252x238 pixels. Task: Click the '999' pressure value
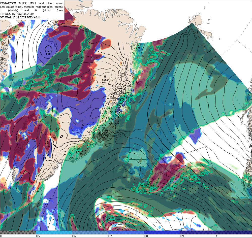[x=48, y=54]
